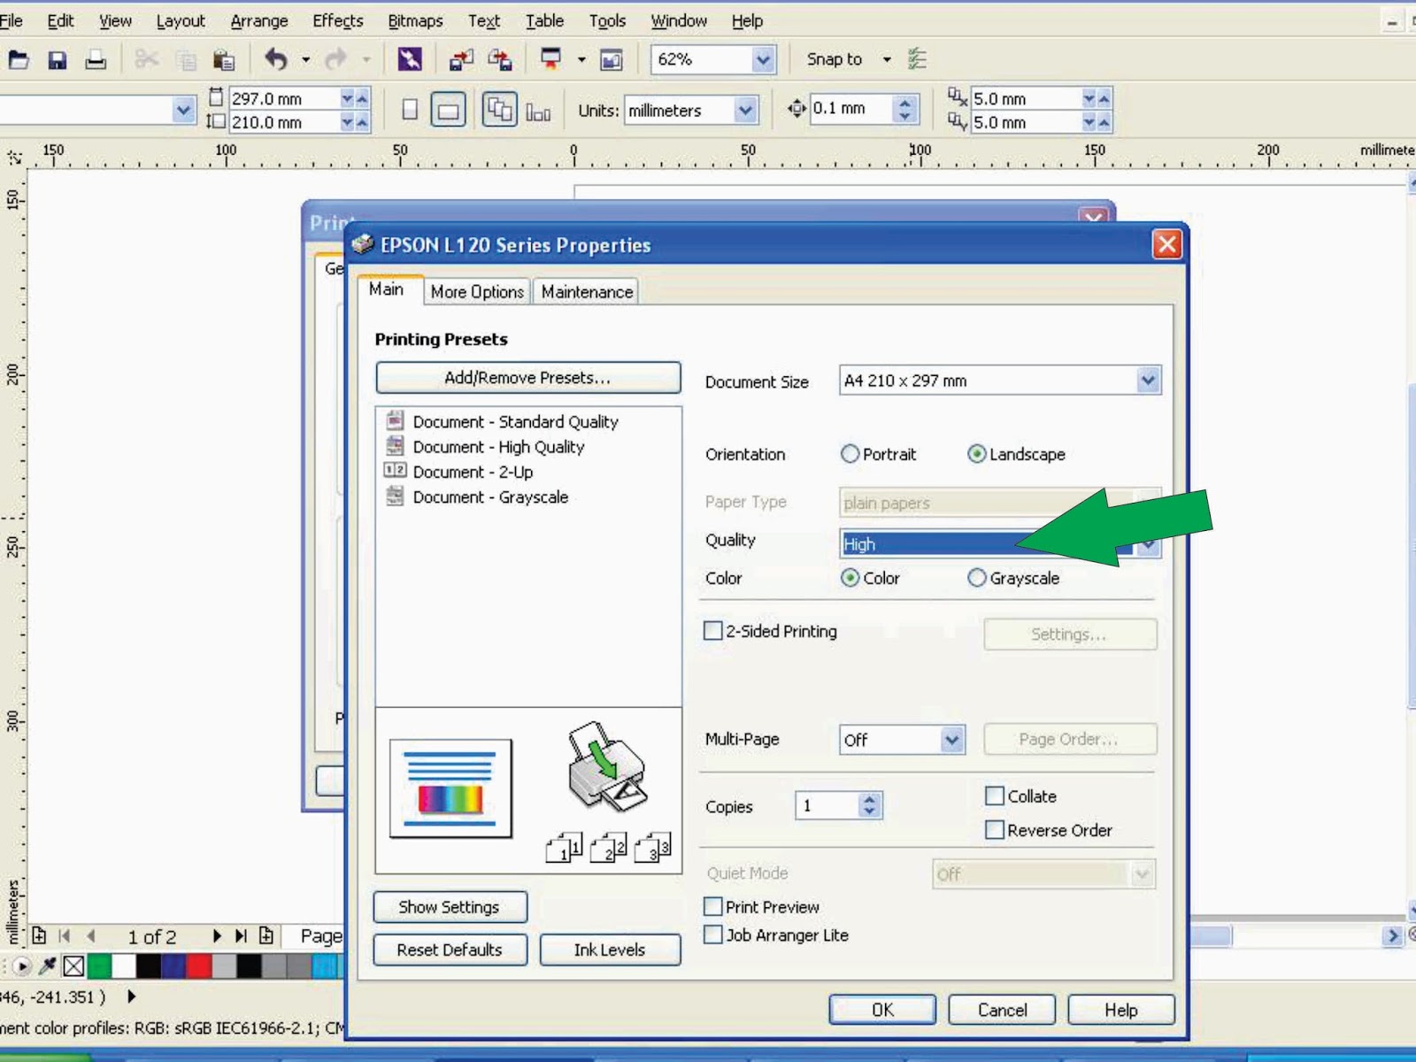1416x1062 pixels.
Task: Go to next page arrow in navigator
Action: (216, 935)
